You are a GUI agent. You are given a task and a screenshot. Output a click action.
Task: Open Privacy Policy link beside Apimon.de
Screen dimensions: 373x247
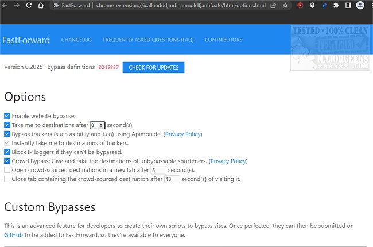pyautogui.click(x=183, y=134)
